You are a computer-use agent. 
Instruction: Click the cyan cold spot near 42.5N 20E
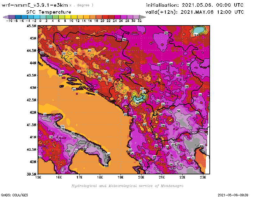pos(139,98)
